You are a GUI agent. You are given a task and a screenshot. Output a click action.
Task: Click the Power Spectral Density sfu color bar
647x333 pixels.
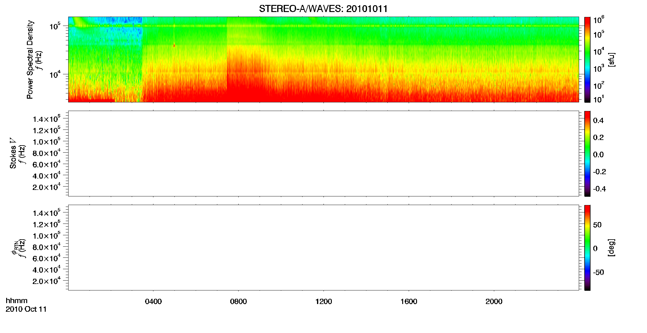[x=587, y=59]
